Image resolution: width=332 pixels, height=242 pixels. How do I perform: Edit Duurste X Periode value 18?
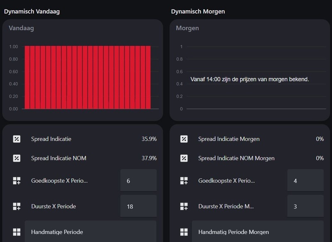[138, 206]
